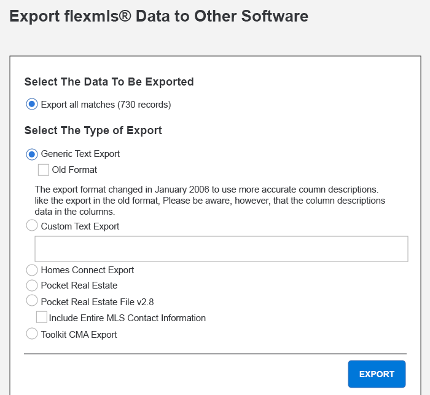Click the Export flexmls Data to Other Software title

point(159,16)
